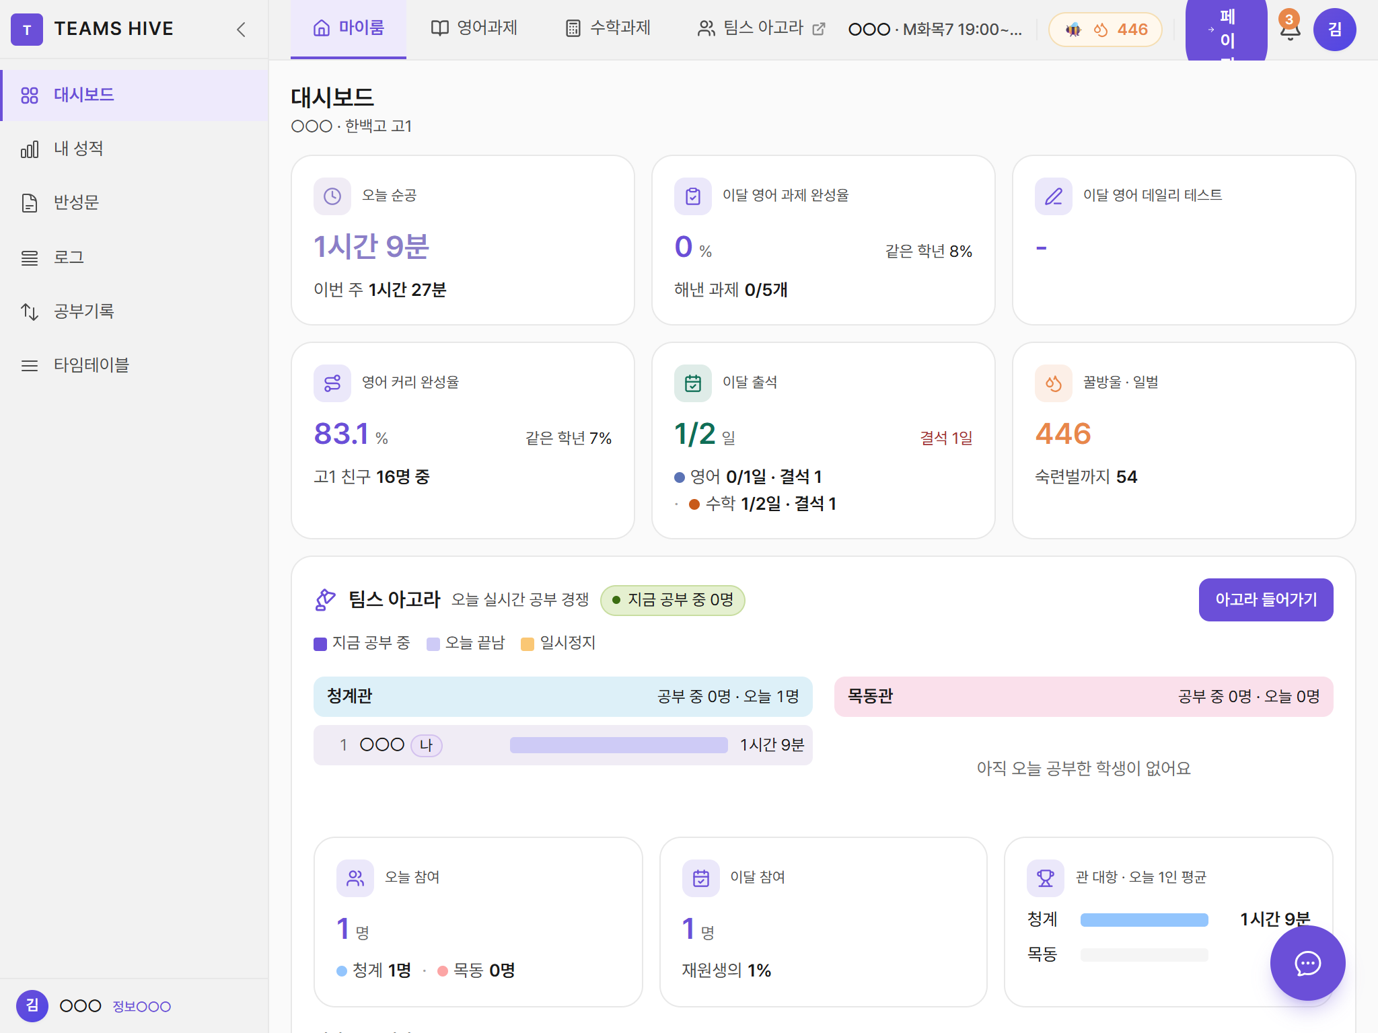Click the calendar icon on 이달 참여 card
The width and height of the screenshot is (1378, 1033).
click(x=701, y=878)
